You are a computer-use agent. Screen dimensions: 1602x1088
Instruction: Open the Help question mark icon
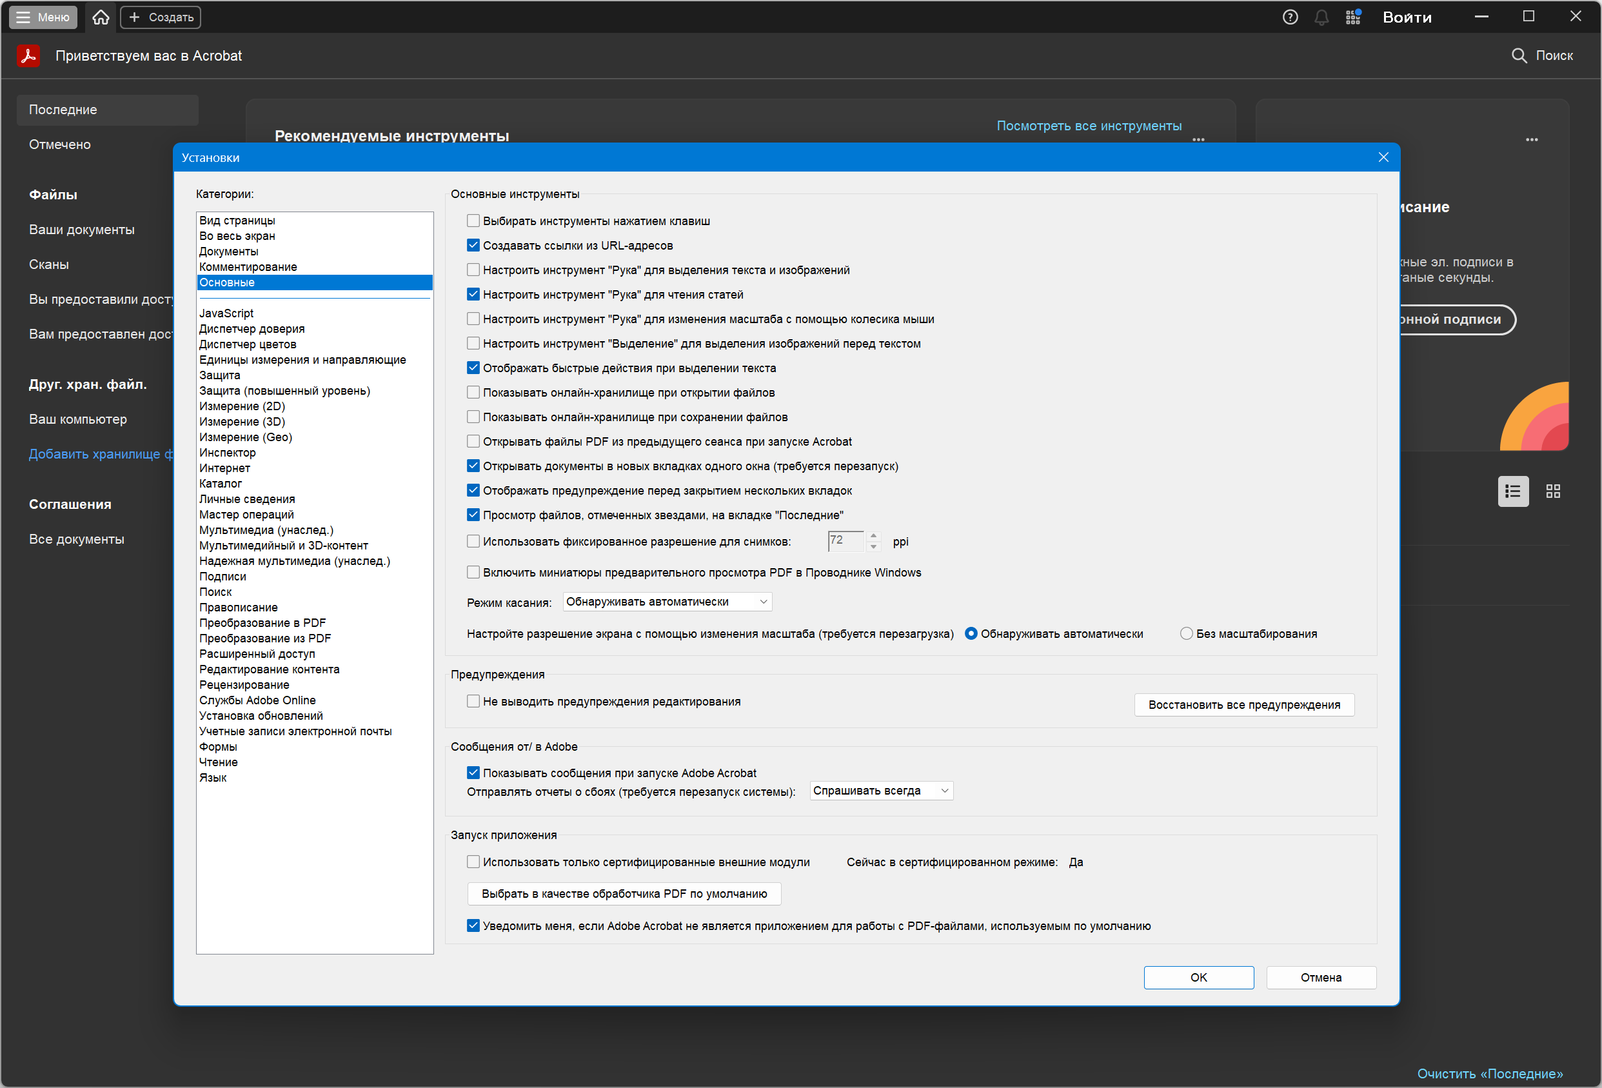pos(1290,17)
